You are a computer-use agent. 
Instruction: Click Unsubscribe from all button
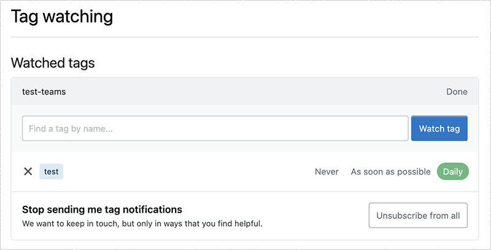coord(418,216)
